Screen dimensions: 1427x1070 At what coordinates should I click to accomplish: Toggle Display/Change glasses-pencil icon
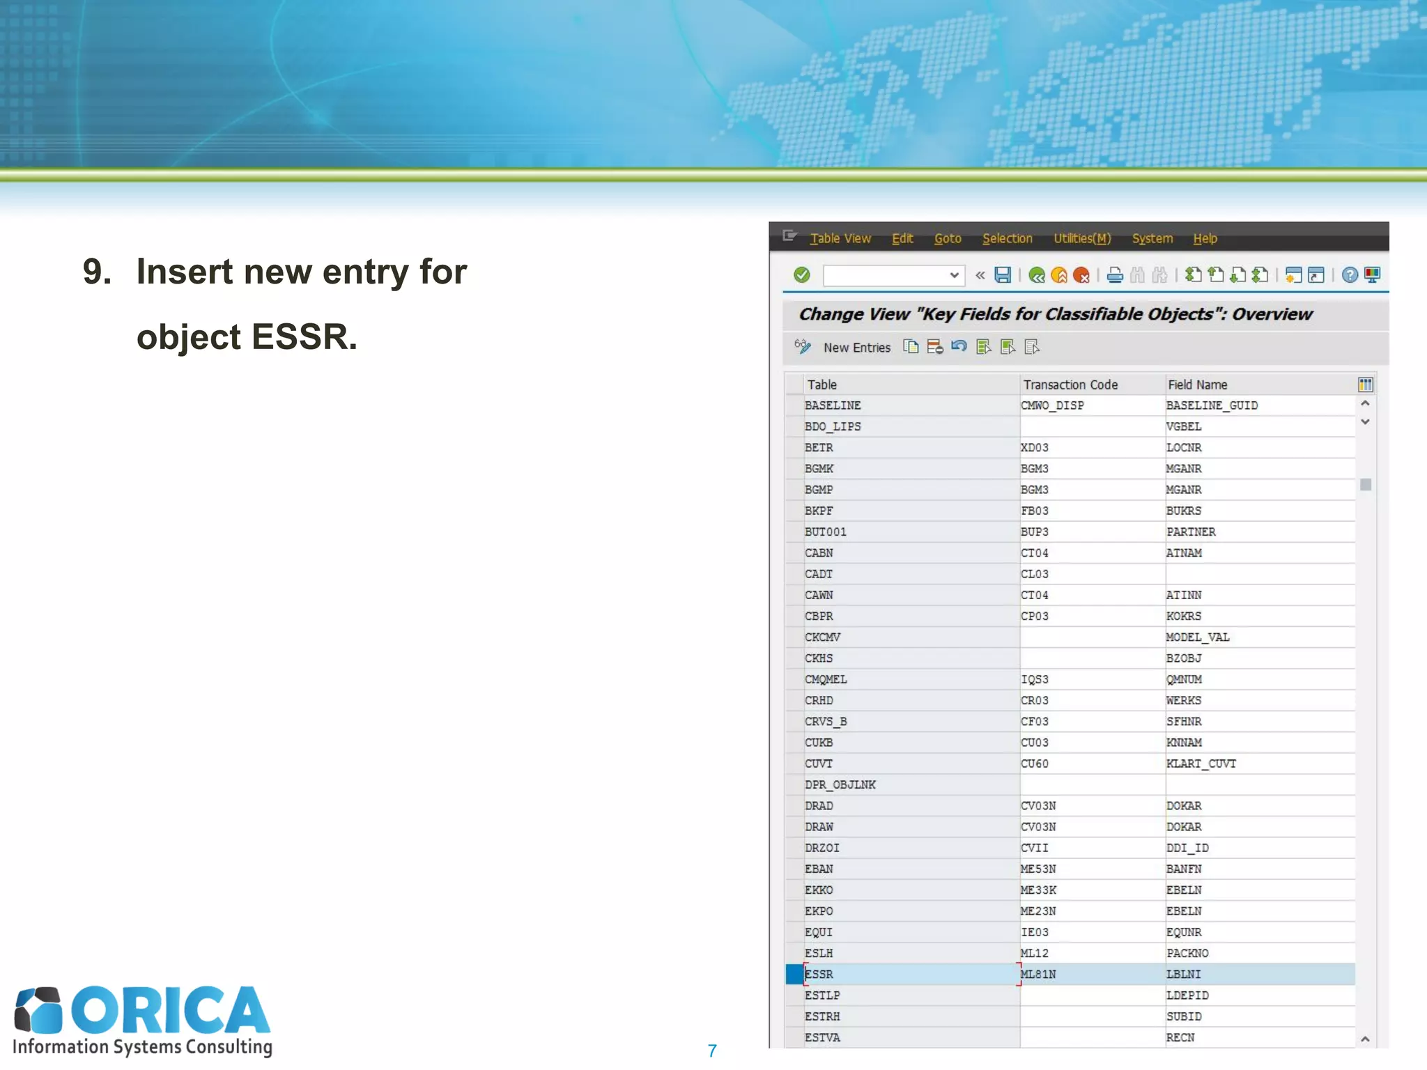pyautogui.click(x=803, y=347)
